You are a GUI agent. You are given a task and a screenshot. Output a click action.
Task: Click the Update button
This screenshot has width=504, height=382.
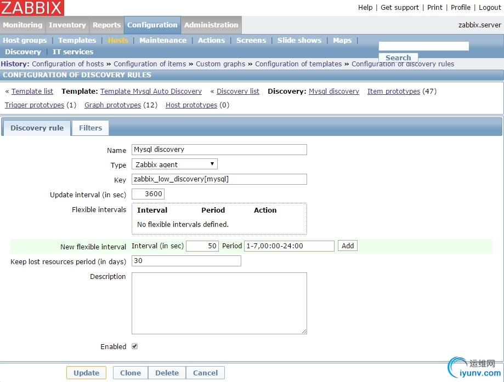[86, 373]
